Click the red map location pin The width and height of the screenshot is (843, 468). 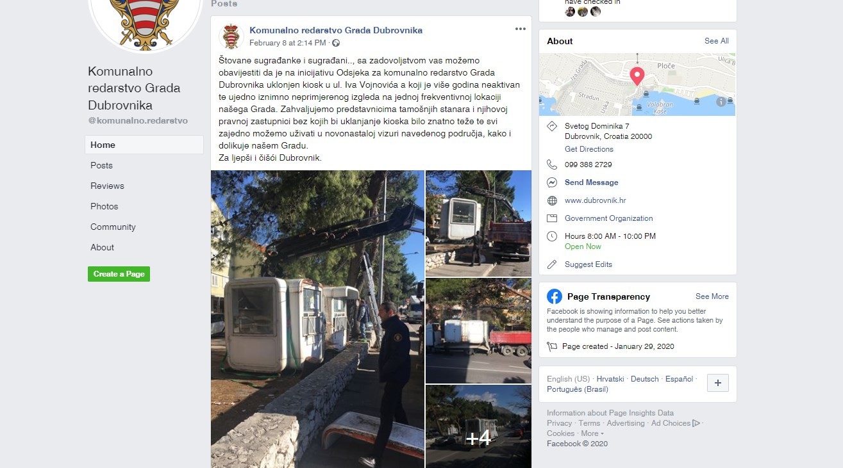tap(637, 76)
